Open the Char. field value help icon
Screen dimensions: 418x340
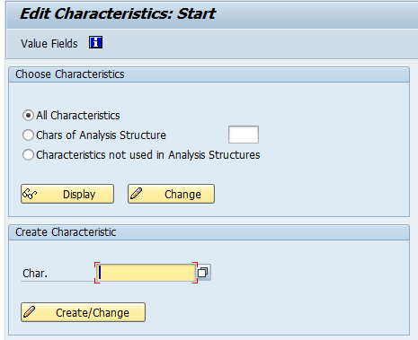(x=203, y=272)
